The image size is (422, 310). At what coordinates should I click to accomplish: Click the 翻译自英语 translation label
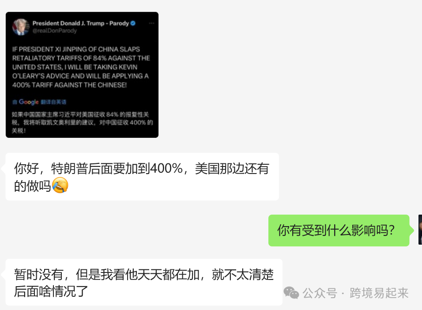click(53, 102)
